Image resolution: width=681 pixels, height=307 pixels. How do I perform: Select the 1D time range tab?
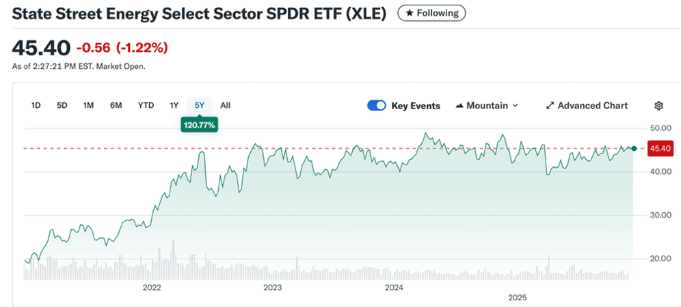(x=36, y=105)
